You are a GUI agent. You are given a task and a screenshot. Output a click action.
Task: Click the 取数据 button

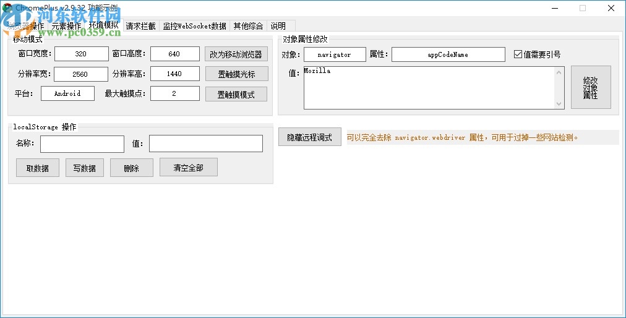[38, 168]
